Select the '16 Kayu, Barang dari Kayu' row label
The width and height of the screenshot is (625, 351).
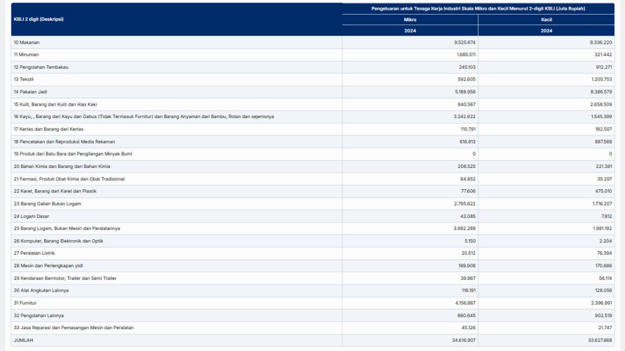pos(144,116)
